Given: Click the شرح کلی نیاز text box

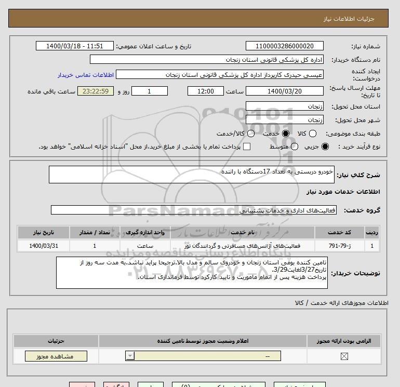Looking at the screenshot, I should click(x=192, y=175).
